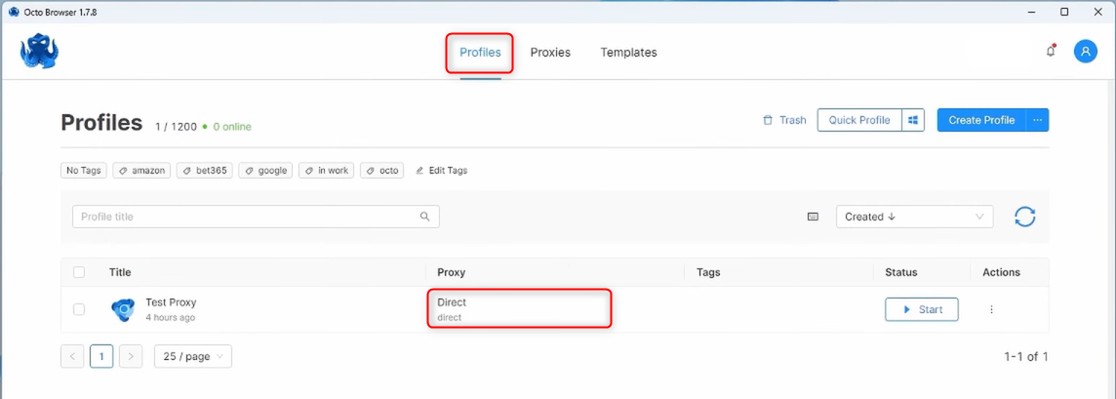Open the three-dot actions menu for Test Proxy
Image resolution: width=1116 pixels, height=399 pixels.
pyautogui.click(x=991, y=309)
